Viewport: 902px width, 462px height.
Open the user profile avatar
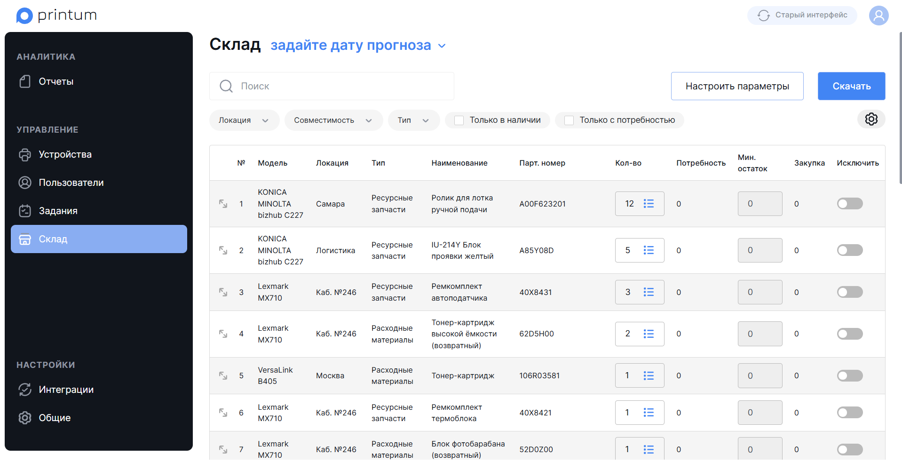[878, 16]
